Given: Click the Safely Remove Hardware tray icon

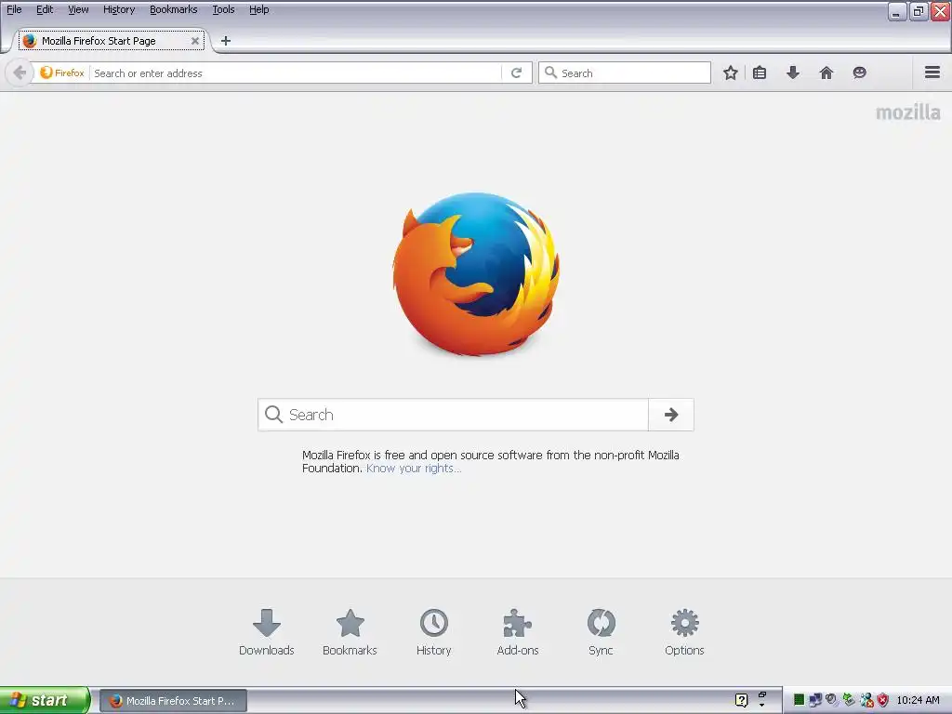Looking at the screenshot, I should 848,700.
